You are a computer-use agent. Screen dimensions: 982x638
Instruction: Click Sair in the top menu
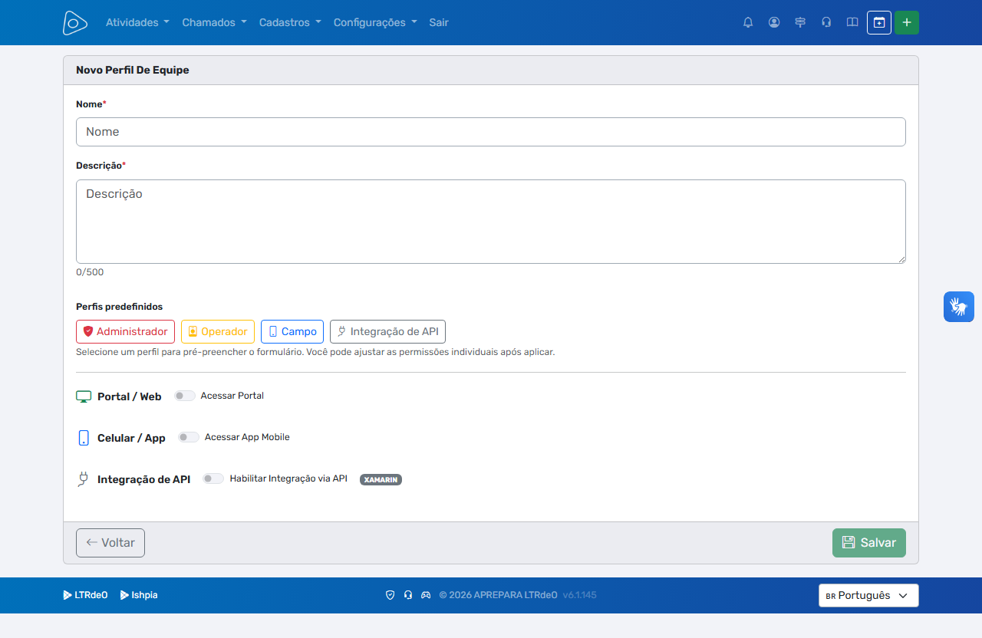pos(439,22)
